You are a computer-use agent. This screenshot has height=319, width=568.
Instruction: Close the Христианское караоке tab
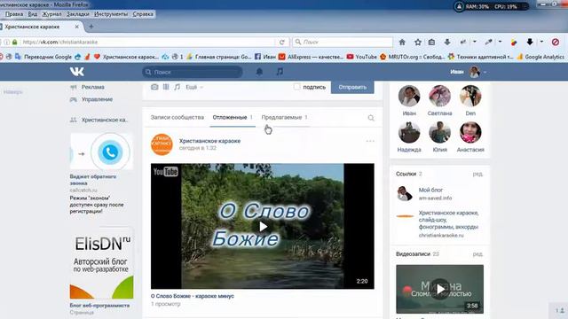[x=77, y=27]
